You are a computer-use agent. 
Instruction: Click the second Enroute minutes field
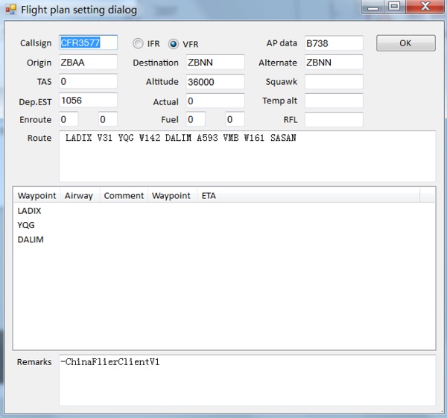tap(108, 119)
